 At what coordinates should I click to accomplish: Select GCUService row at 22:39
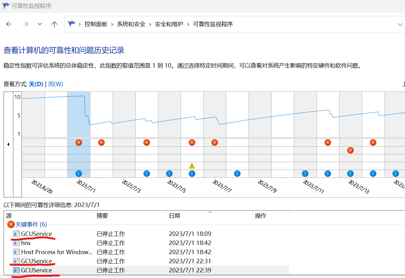147,270
